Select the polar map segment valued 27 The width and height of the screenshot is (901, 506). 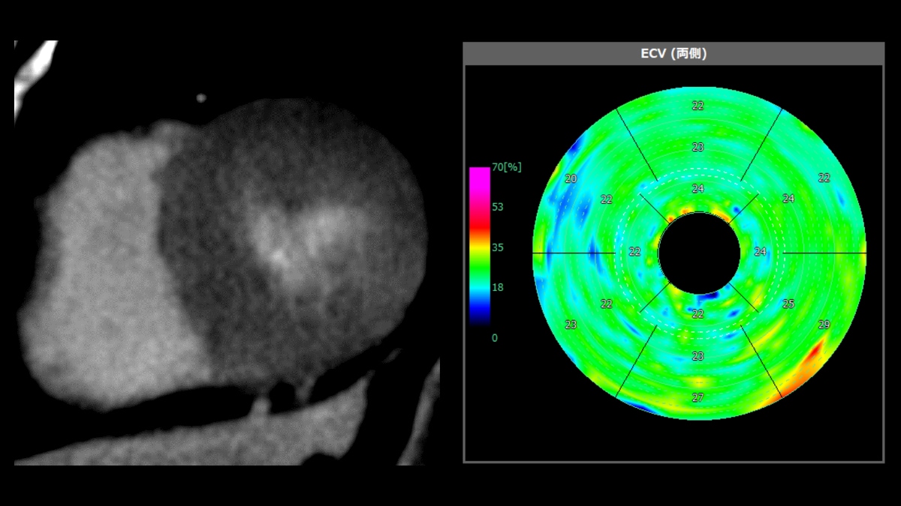point(698,398)
